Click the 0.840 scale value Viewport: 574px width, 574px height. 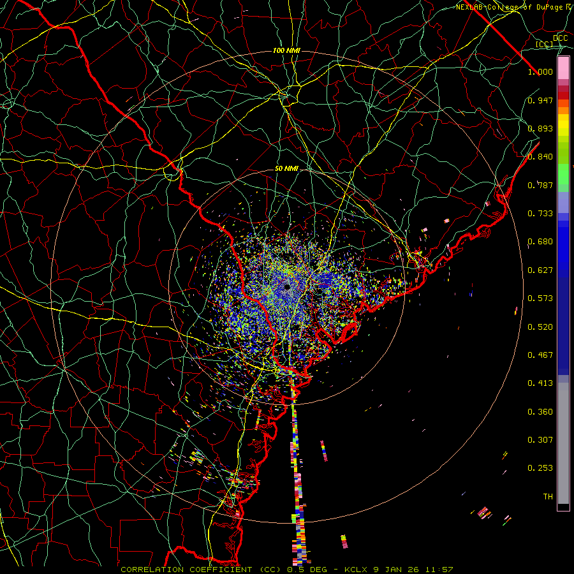(540, 157)
